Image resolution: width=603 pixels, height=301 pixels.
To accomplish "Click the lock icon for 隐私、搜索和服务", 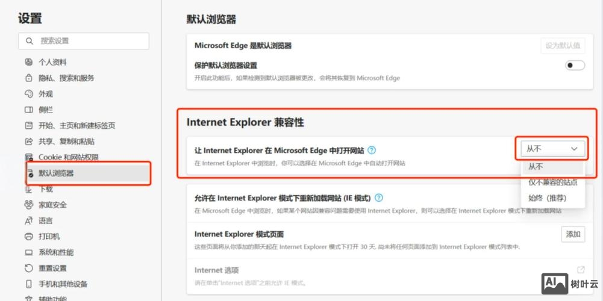I will pyautogui.click(x=29, y=78).
